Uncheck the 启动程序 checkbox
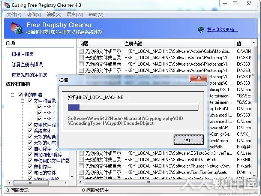 (x=30, y=149)
